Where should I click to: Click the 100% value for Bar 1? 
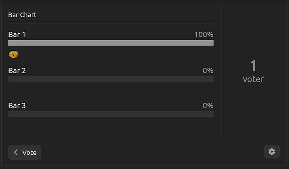pos(204,35)
